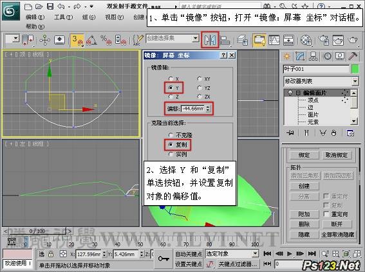Viewport: 365px width, 272px height.
Task: Open the Curve Editor icon
Action: (x=274, y=41)
